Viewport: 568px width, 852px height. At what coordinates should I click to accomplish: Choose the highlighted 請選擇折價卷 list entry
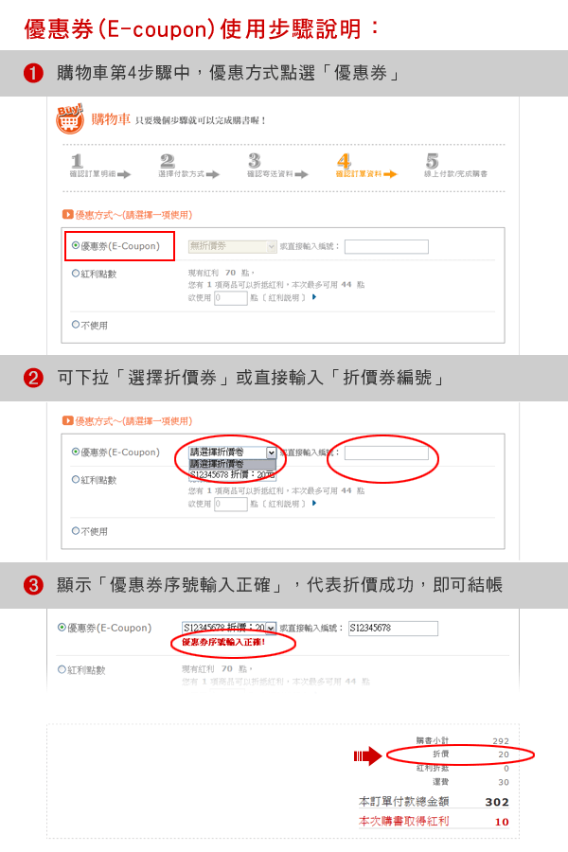click(232, 464)
